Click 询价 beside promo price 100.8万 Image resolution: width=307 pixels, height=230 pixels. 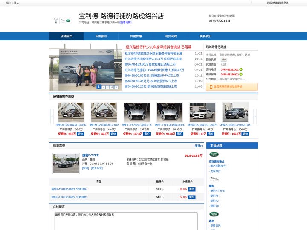(x=245, y=134)
